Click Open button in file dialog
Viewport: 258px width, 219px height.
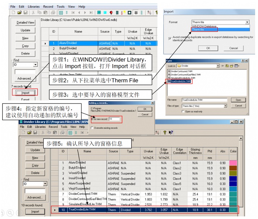tap(238, 100)
